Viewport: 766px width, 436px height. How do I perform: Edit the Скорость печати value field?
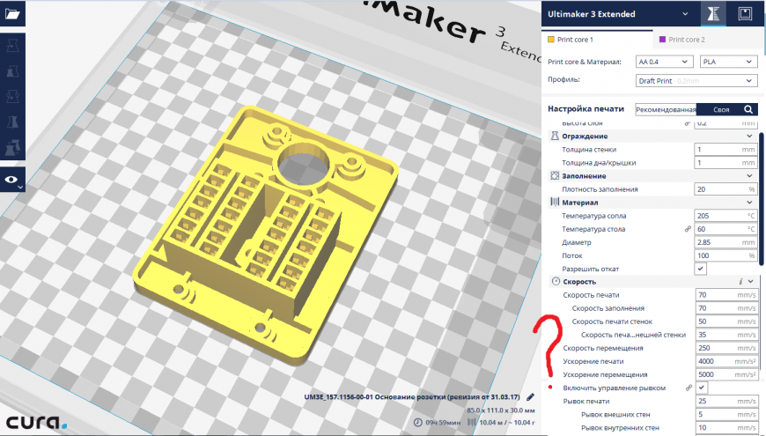click(727, 295)
